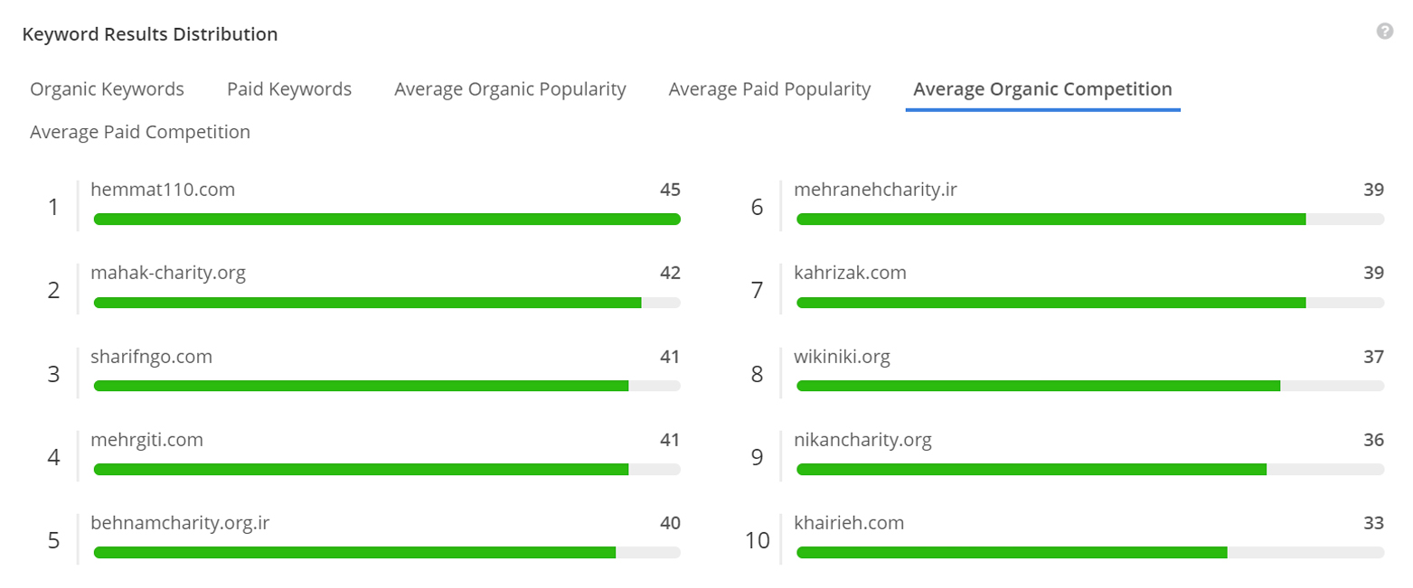
Task: Click the Keyword Results Distribution heading
Action: click(150, 34)
